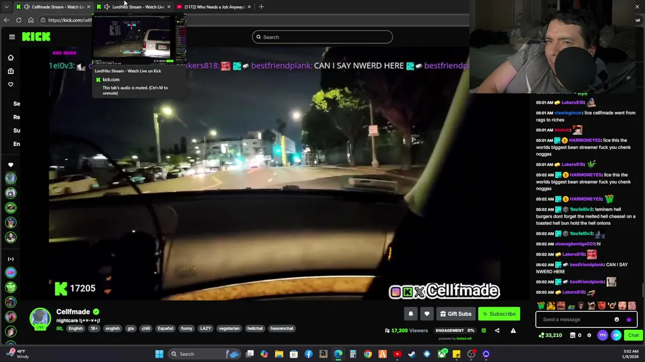Send message with green Chat button
The width and height of the screenshot is (645, 362).
point(633,335)
